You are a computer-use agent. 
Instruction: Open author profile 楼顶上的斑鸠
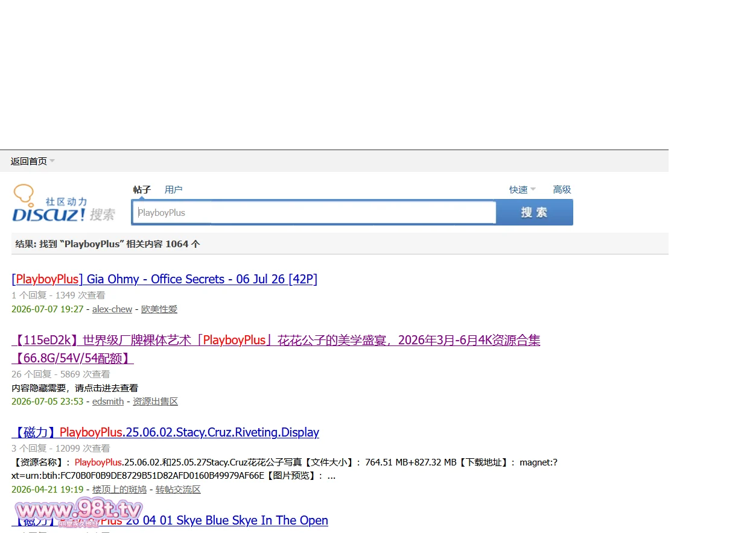pyautogui.click(x=119, y=490)
